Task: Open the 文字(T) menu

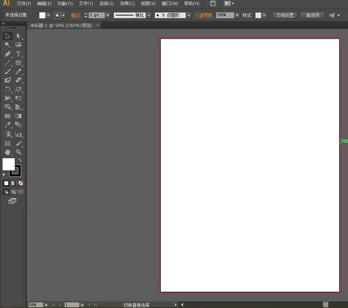Action: 86,4
